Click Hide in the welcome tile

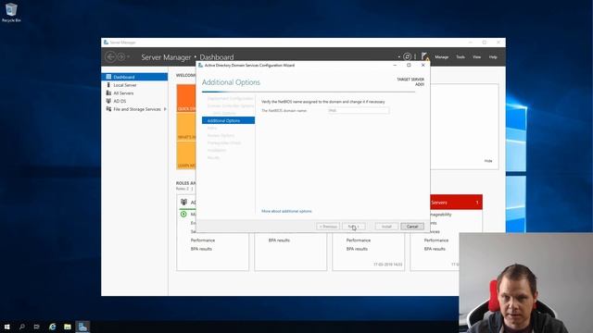coord(488,161)
